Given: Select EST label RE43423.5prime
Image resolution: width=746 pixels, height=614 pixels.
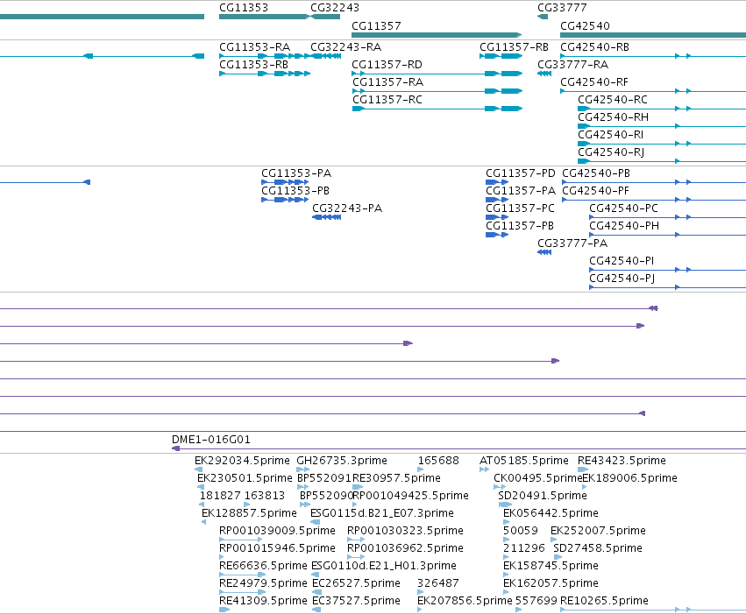Looking at the screenshot, I should [x=622, y=461].
